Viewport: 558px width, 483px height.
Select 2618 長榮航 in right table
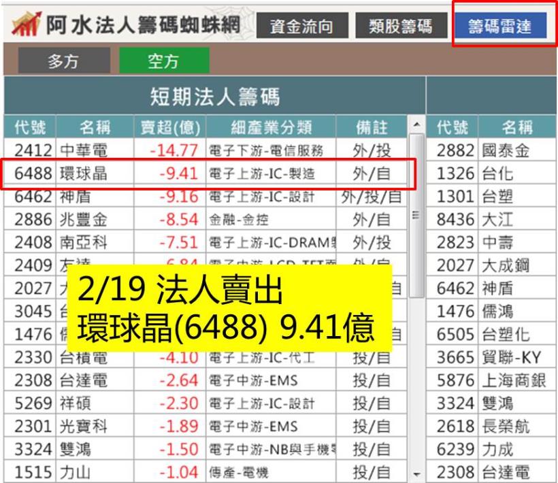click(491, 426)
